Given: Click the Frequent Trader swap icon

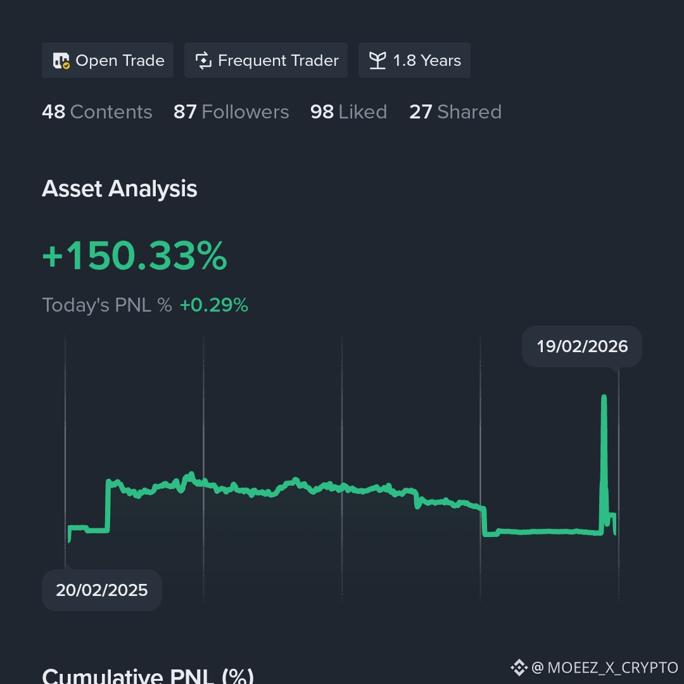Looking at the screenshot, I should [x=203, y=61].
